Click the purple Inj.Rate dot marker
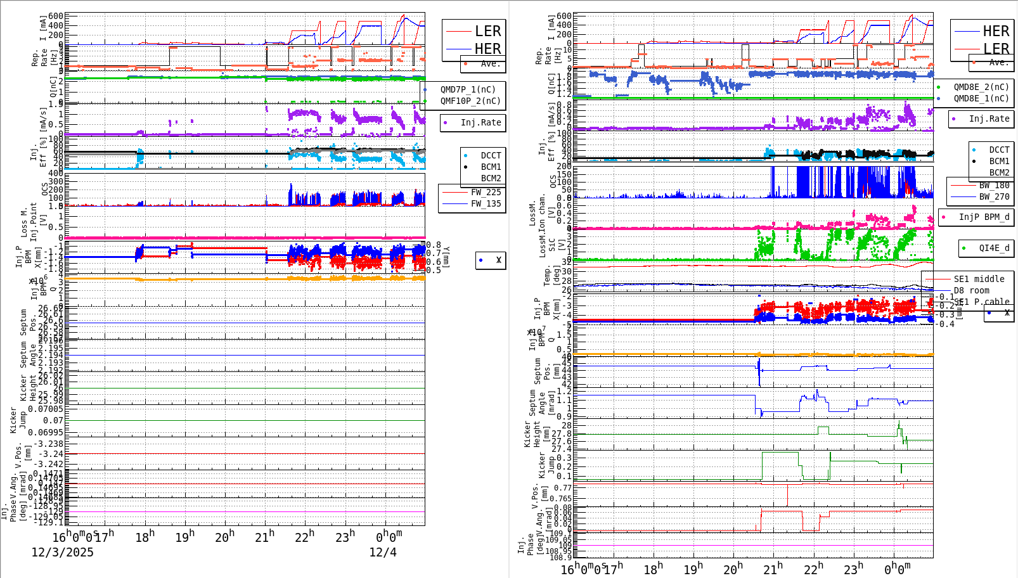The height and width of the screenshot is (578, 1018). tap(446, 123)
